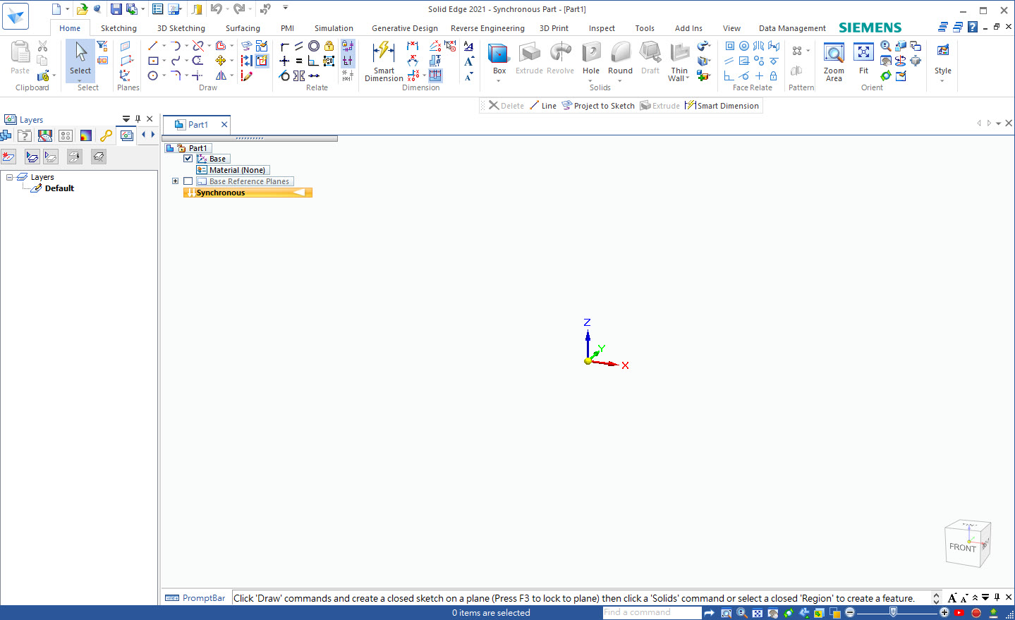Screen dimensions: 1015x620
Task: Click the Coordinate System icon in Planes
Action: click(125, 75)
